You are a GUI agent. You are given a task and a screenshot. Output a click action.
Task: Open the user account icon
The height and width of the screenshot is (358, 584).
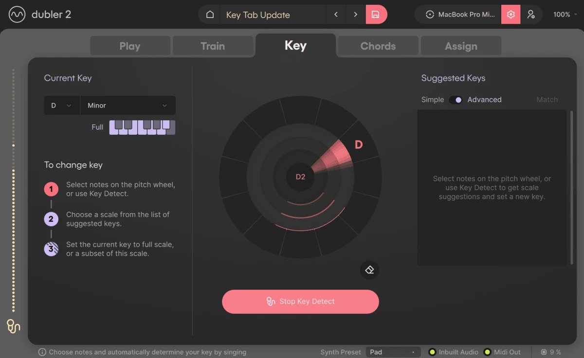pos(531,15)
